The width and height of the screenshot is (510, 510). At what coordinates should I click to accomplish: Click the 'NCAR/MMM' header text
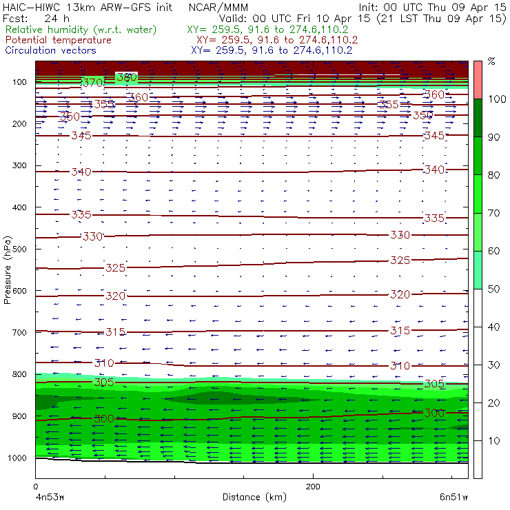click(x=218, y=7)
